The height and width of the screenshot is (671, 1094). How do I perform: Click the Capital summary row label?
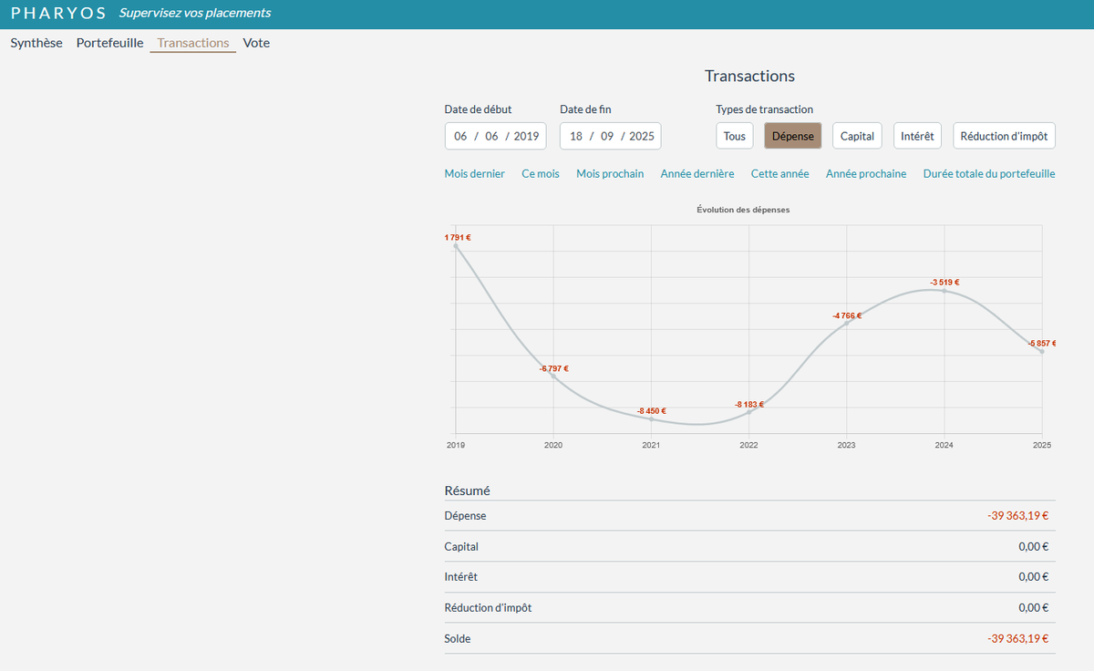[x=461, y=547]
